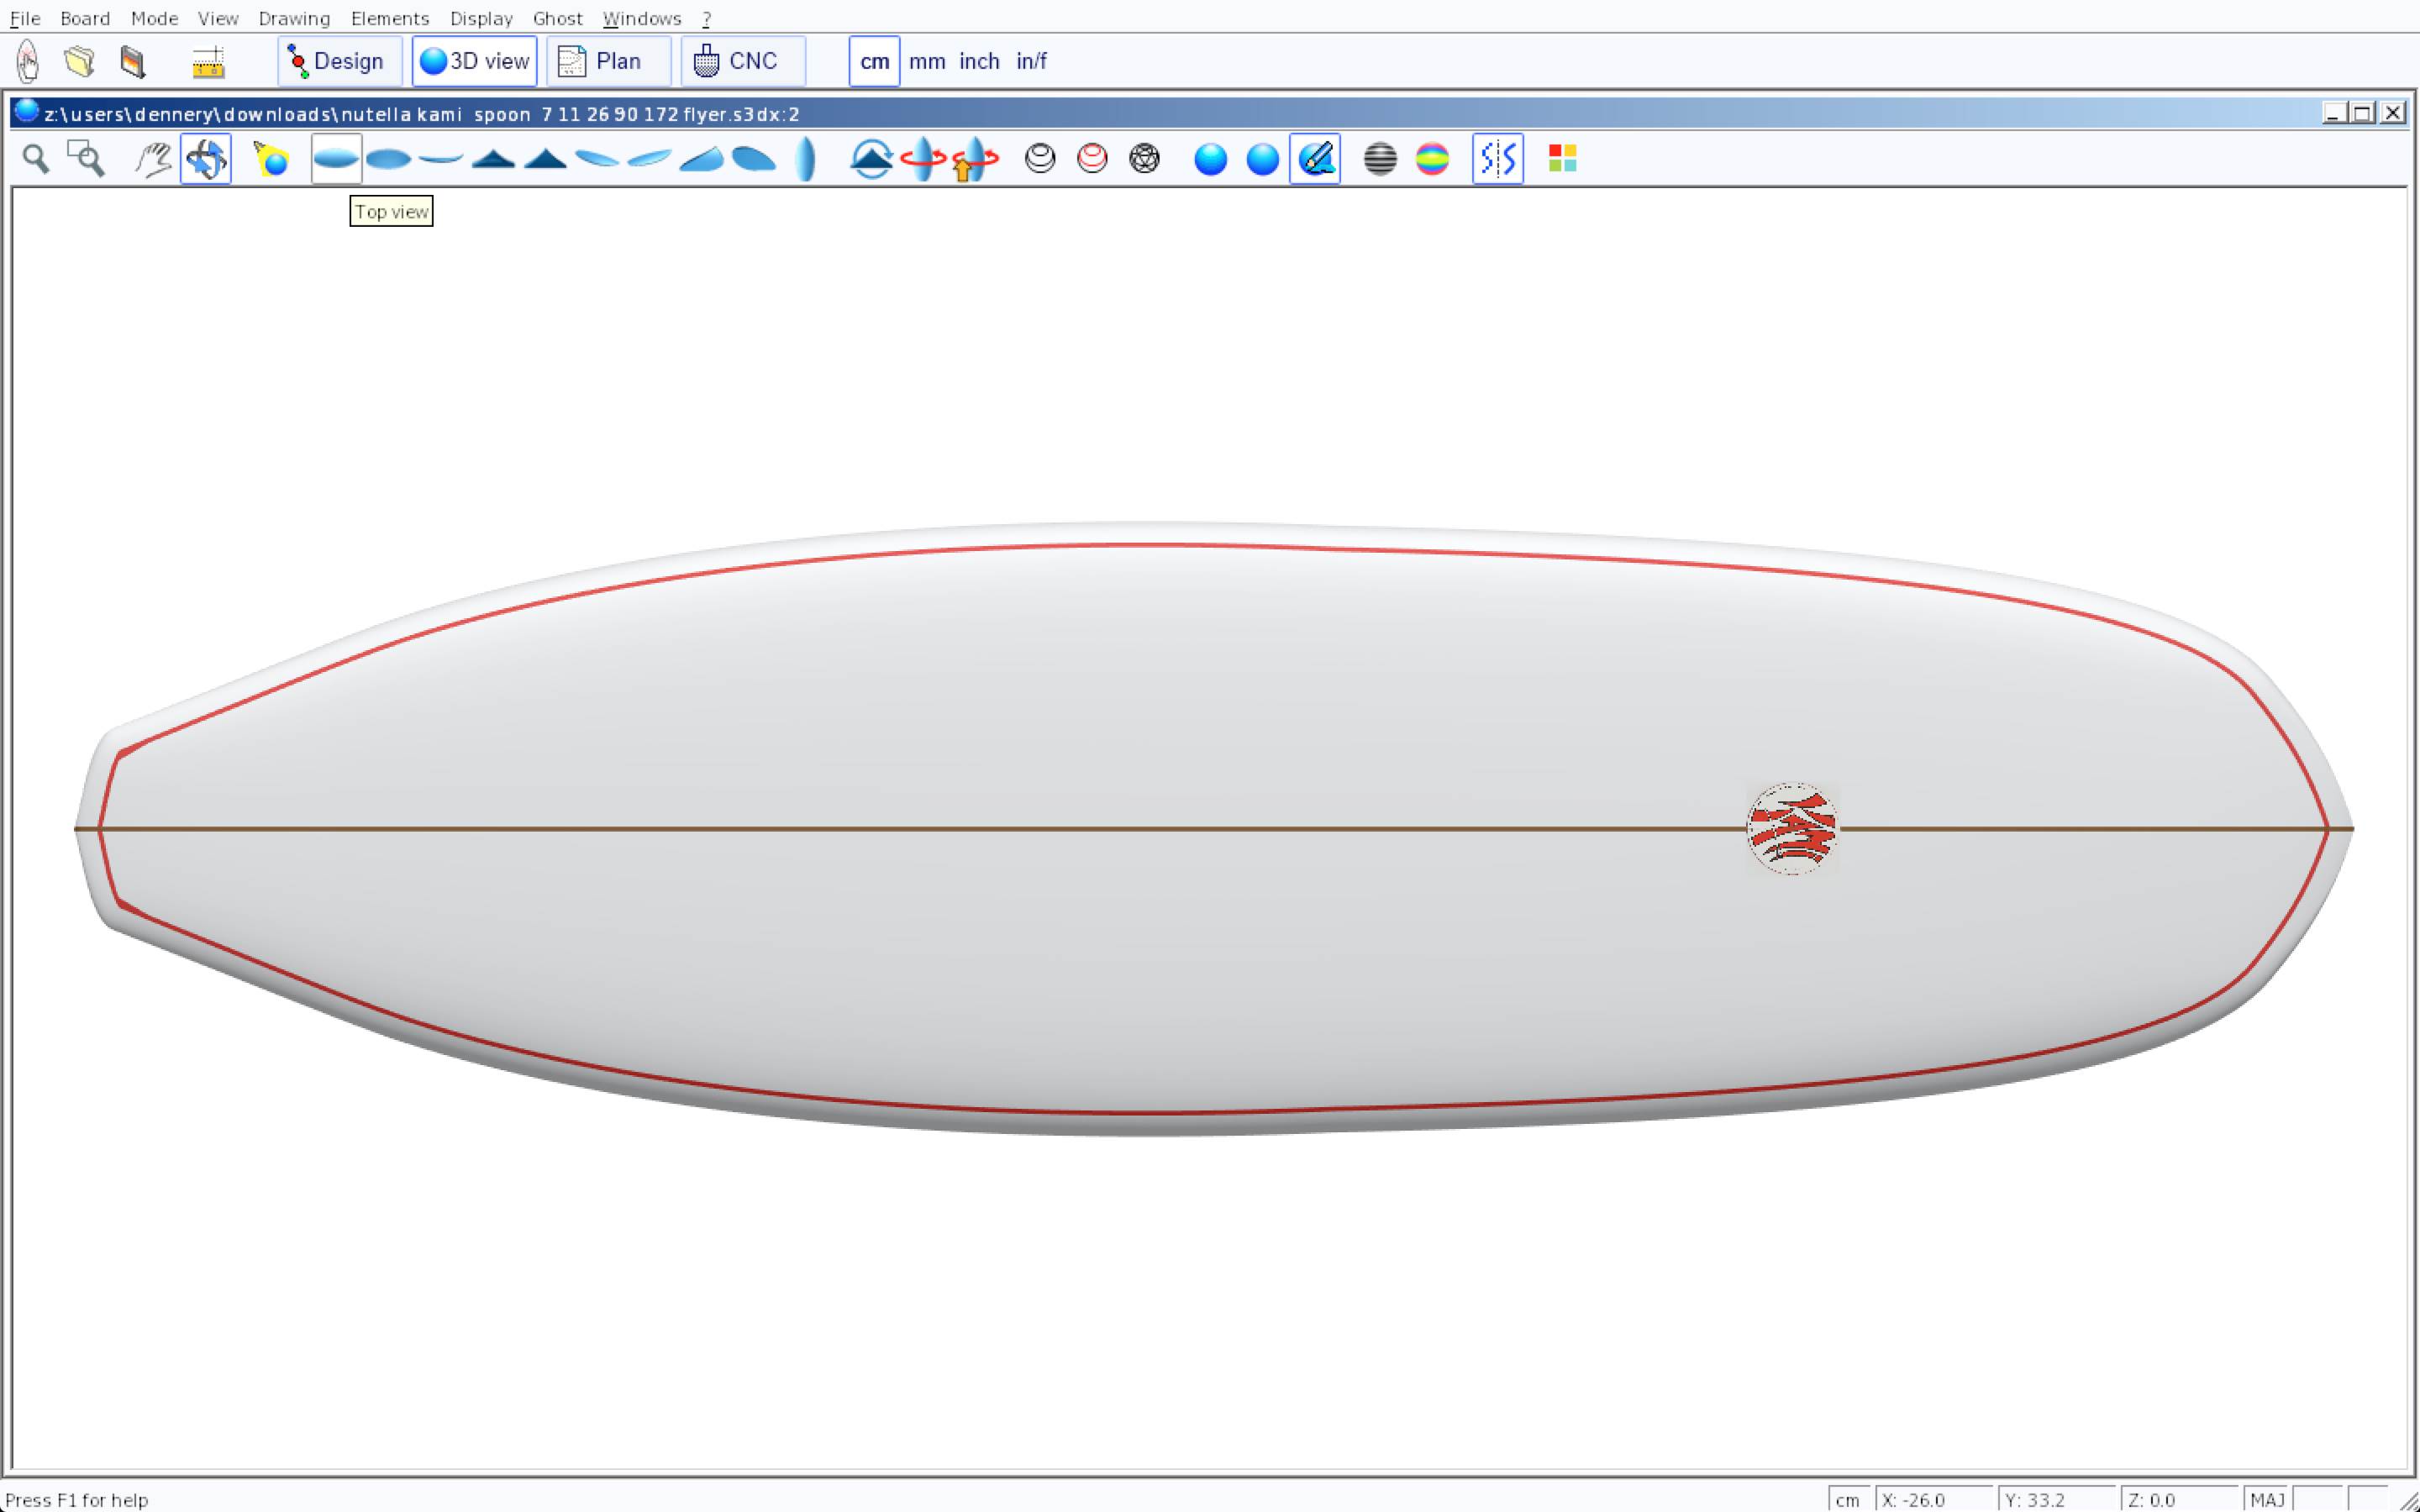Open the Ghost menu
This screenshot has width=2420, height=1512.
[x=557, y=18]
